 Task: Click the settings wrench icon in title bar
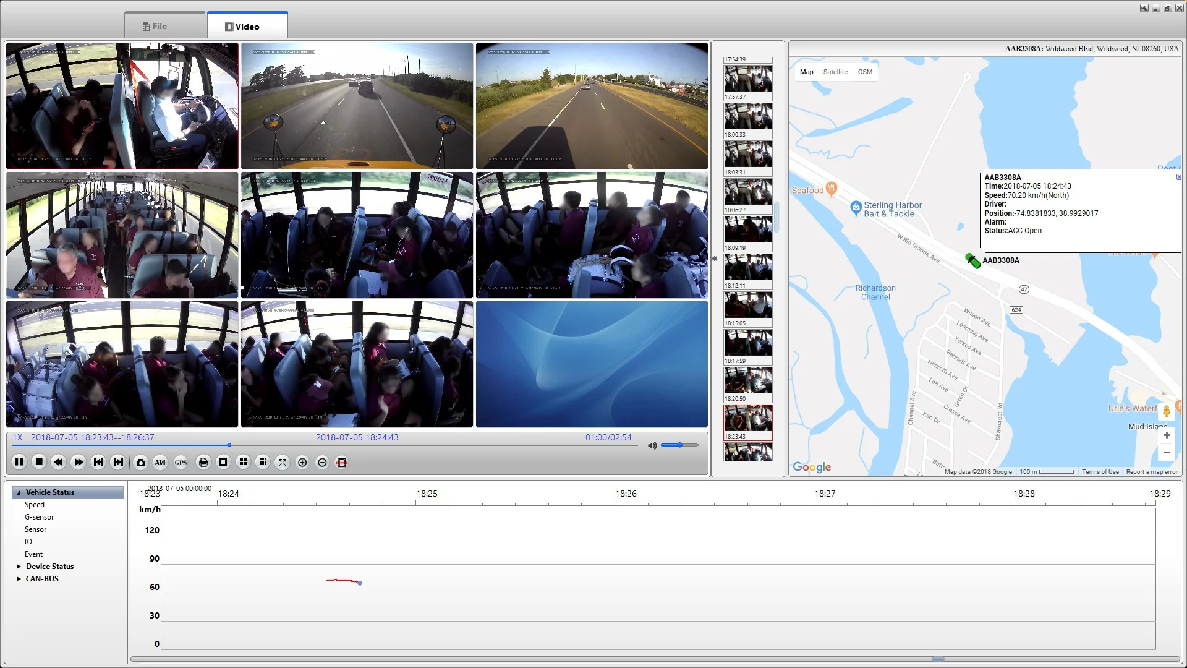pyautogui.click(x=1144, y=8)
